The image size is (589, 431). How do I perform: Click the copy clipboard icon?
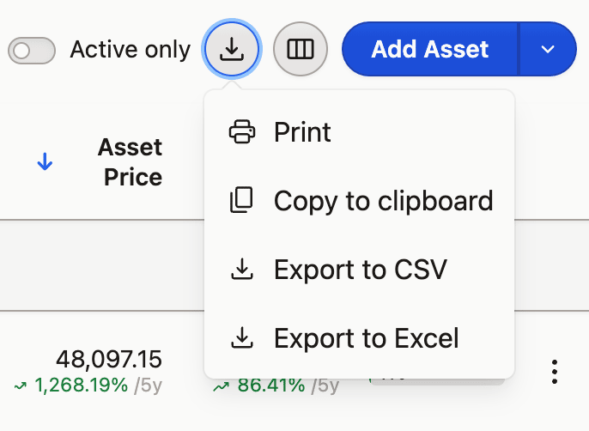point(241,200)
